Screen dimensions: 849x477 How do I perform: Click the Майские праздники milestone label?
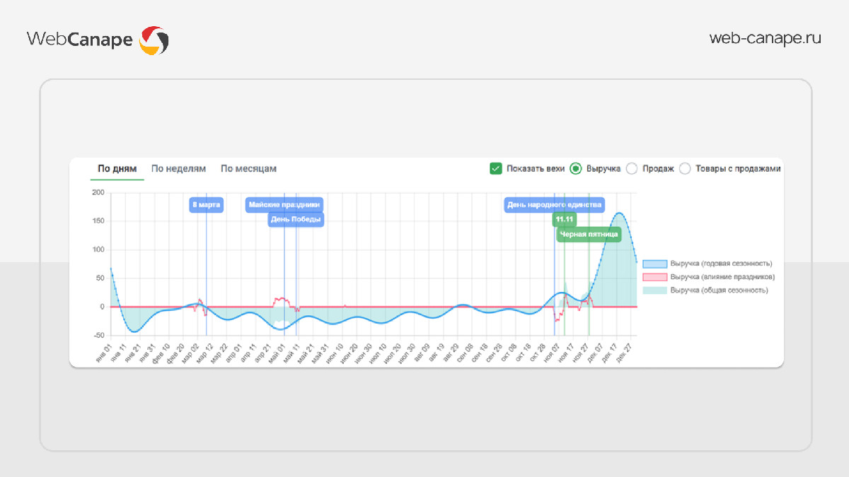coord(284,205)
